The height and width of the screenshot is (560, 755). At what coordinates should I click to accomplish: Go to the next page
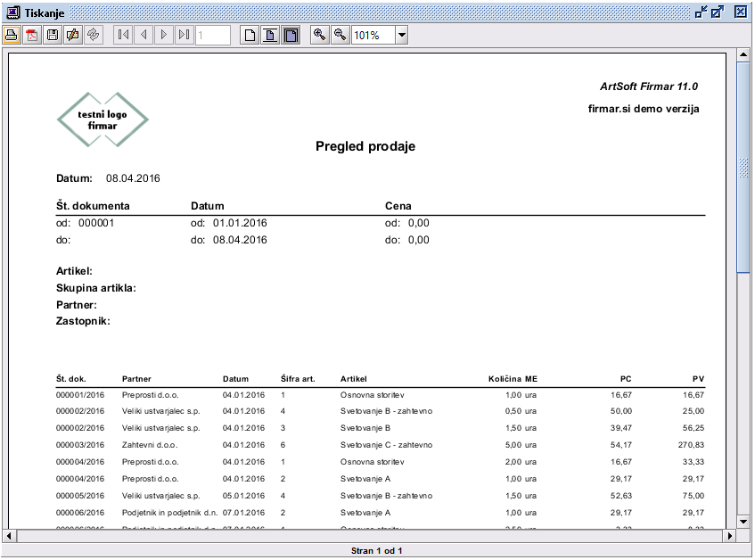point(164,35)
